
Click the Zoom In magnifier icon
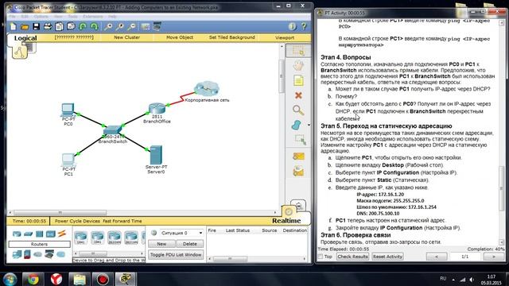[108, 26]
